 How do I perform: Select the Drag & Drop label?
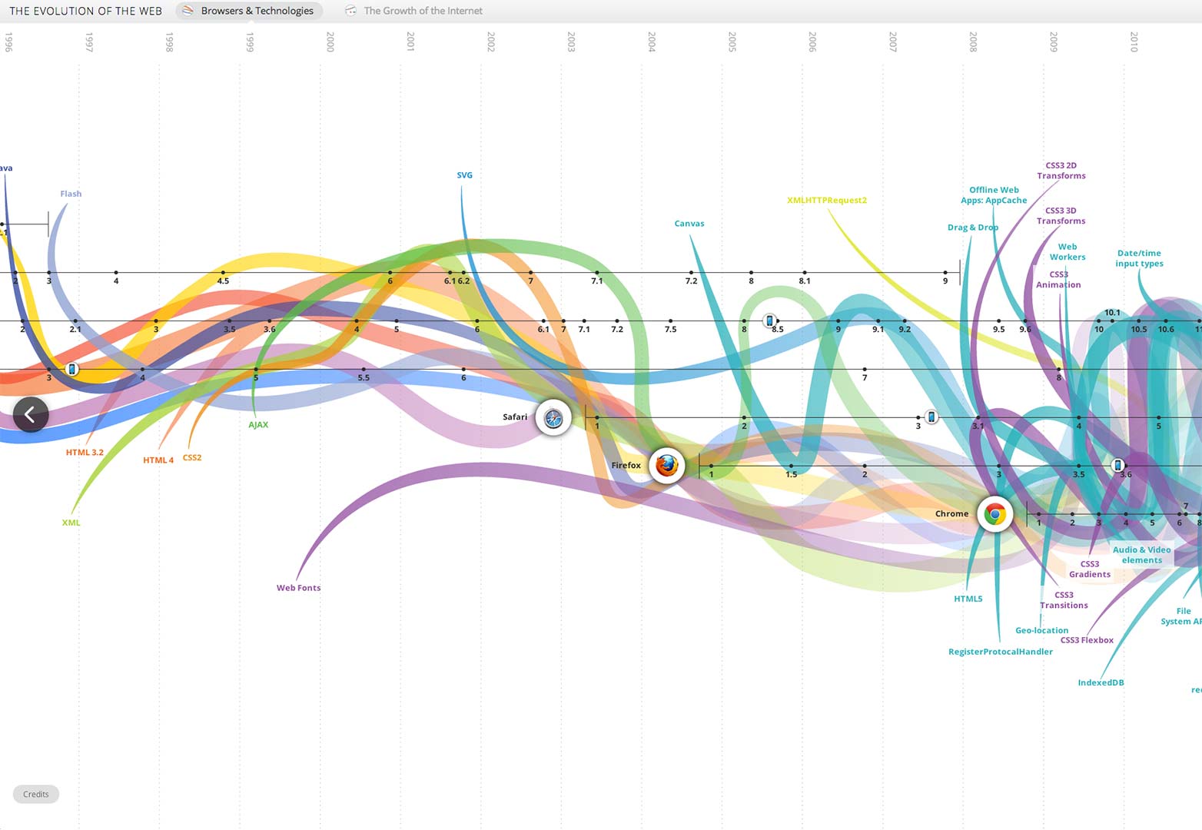[x=973, y=227]
